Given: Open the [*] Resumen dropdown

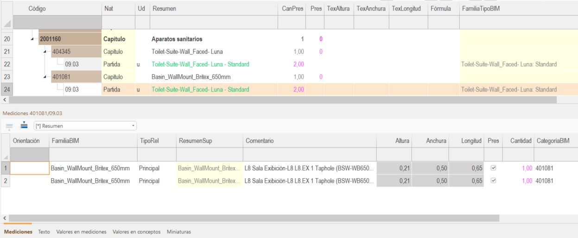Looking at the screenshot, I should (85, 126).
